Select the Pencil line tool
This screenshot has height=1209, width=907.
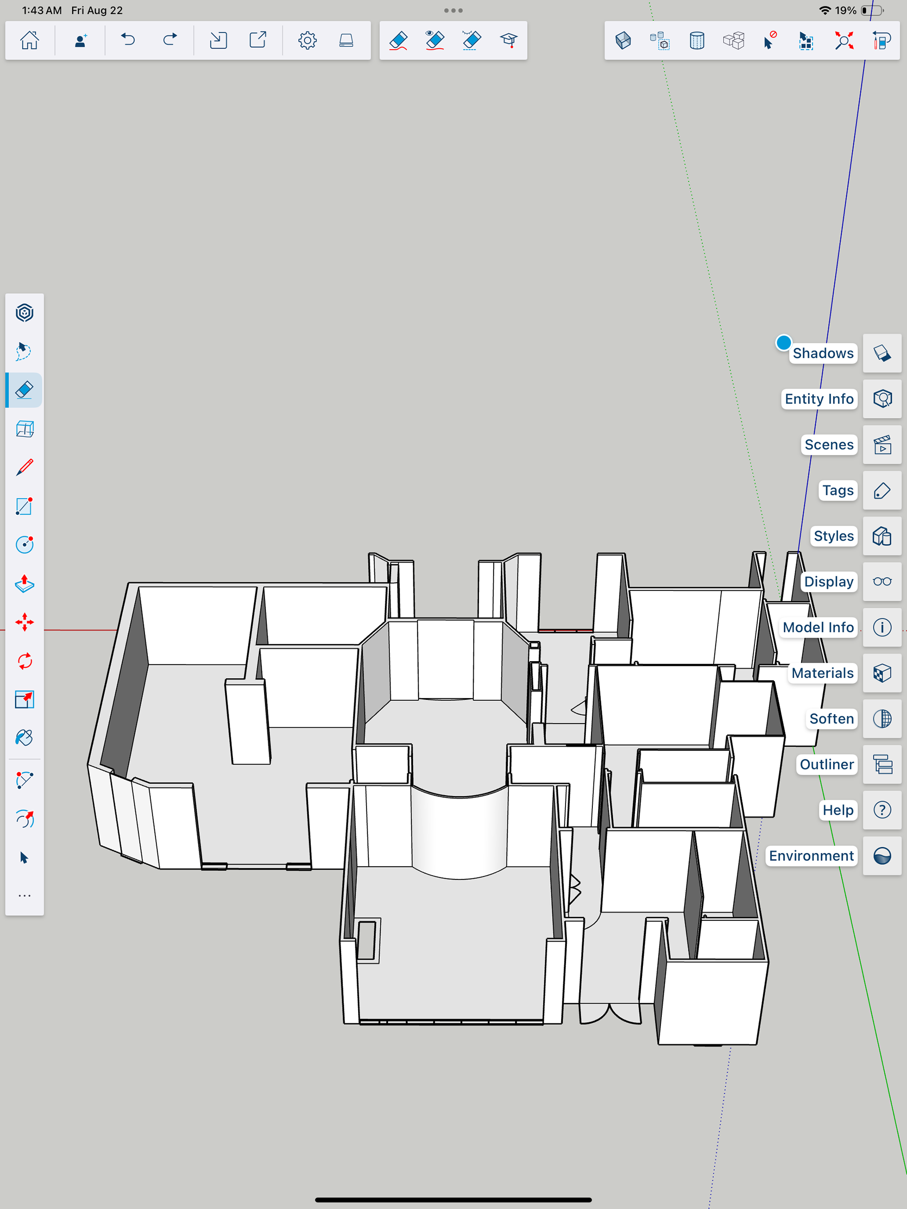coord(25,468)
